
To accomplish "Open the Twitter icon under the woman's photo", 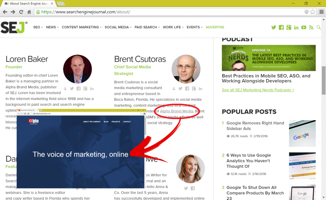I will tap(186, 188).
